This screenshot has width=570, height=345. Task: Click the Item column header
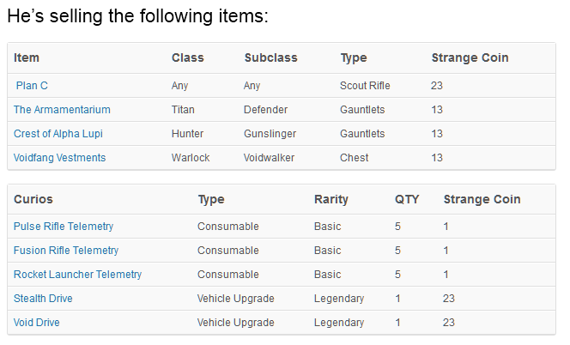[x=27, y=58]
